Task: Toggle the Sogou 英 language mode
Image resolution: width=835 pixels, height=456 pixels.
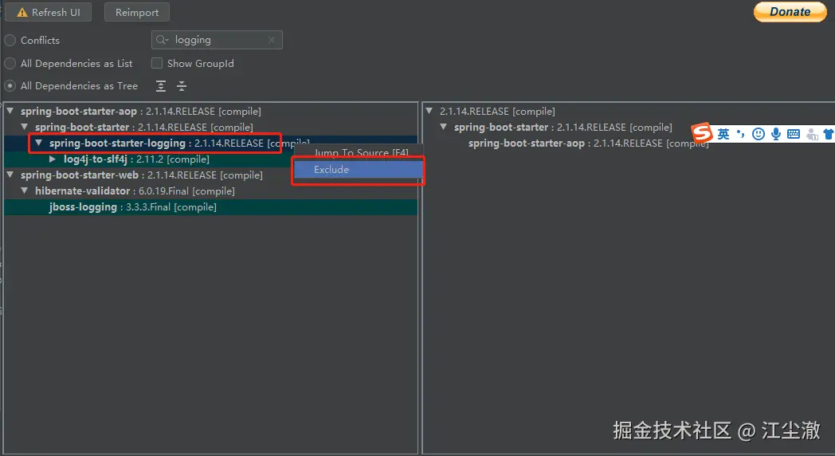Action: 723,134
